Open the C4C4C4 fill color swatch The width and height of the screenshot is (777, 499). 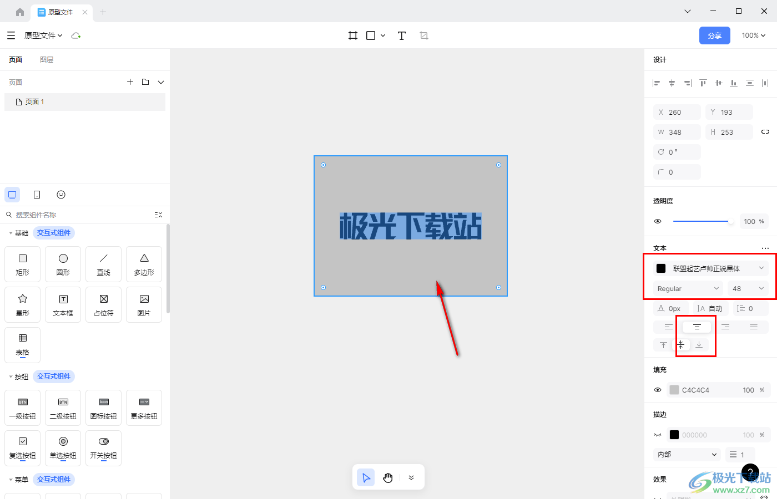(674, 390)
